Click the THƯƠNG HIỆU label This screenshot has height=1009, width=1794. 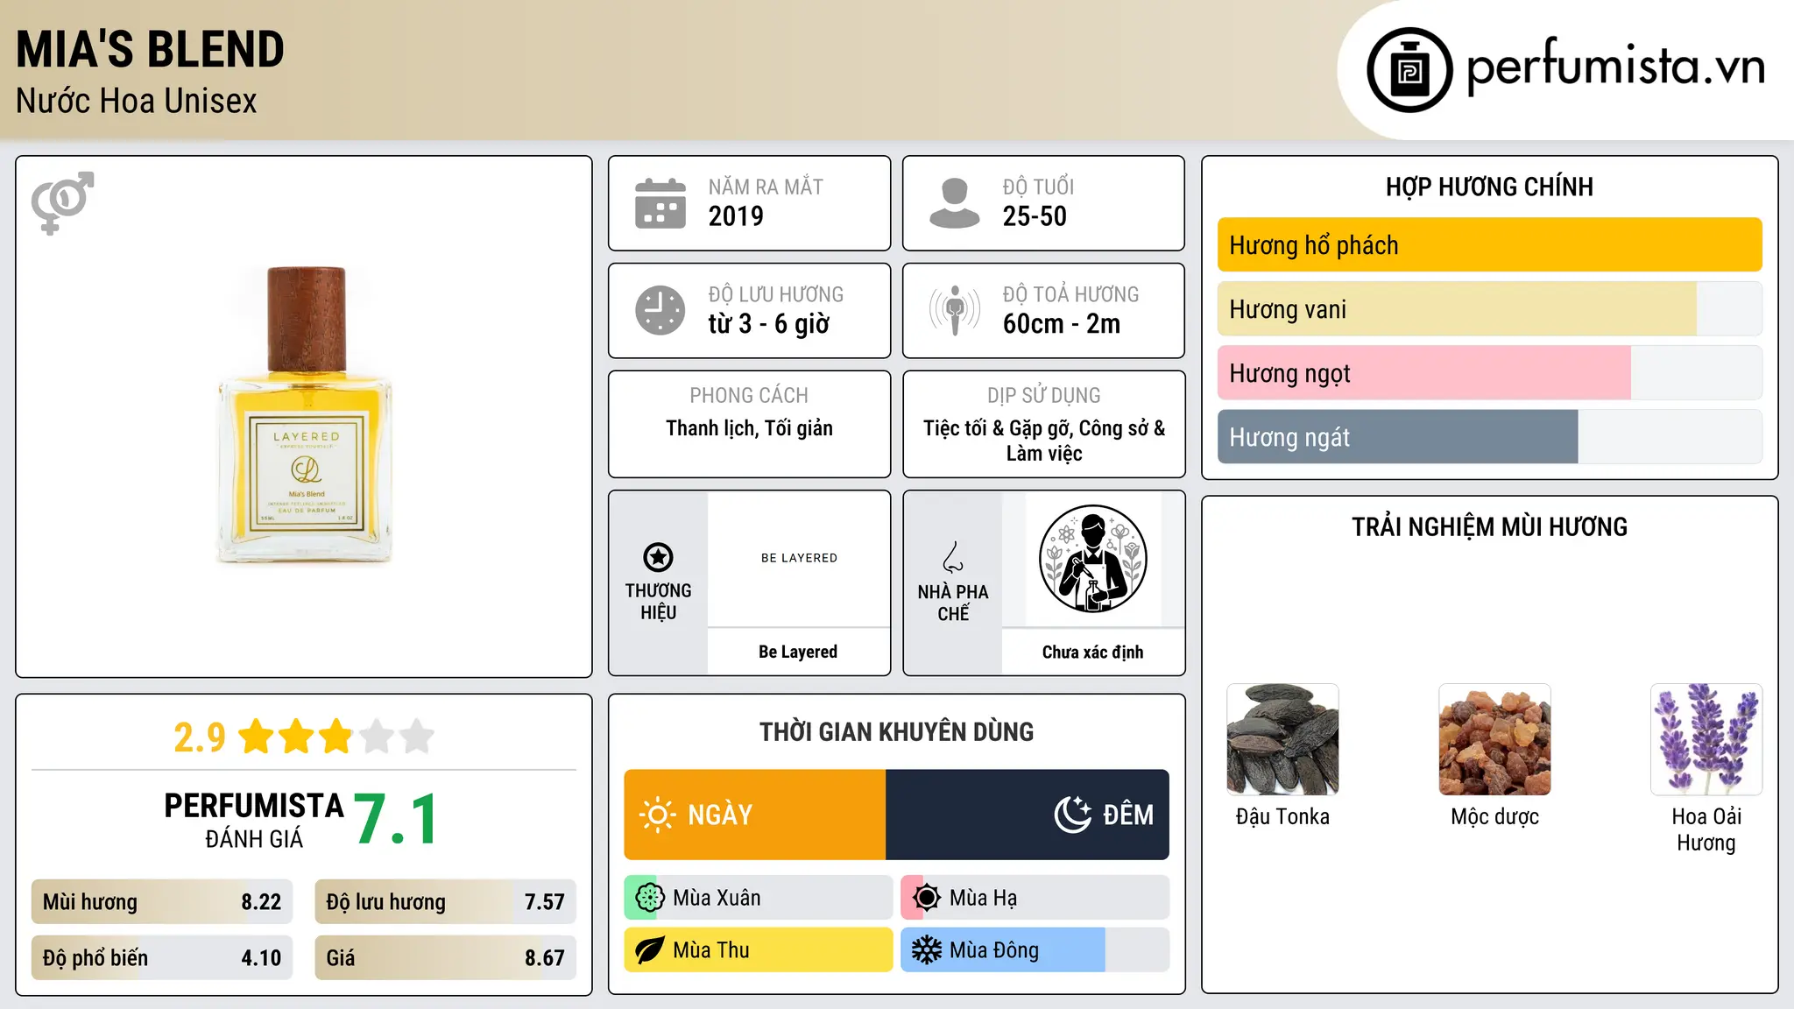coord(658,602)
